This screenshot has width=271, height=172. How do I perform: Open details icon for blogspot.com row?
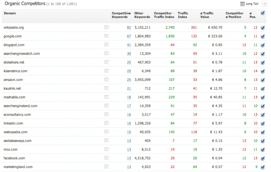107,45
